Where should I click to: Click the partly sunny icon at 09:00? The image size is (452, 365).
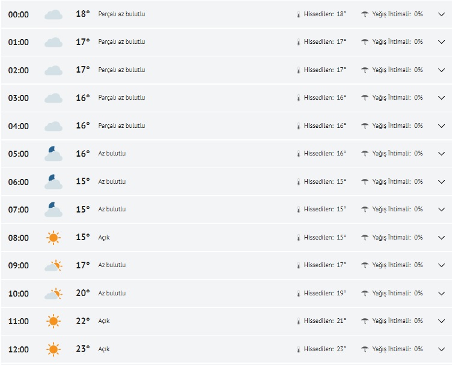53,265
